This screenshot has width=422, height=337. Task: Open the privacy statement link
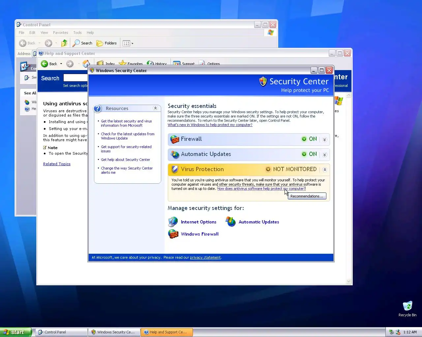205,257
